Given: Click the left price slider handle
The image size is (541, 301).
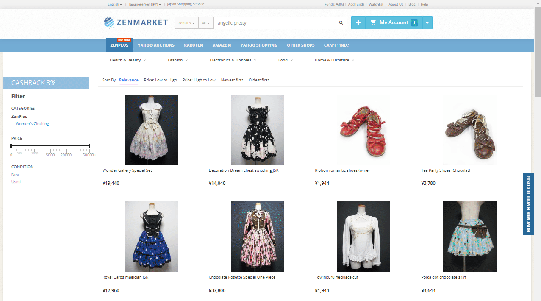Looking at the screenshot, I should coord(11,146).
